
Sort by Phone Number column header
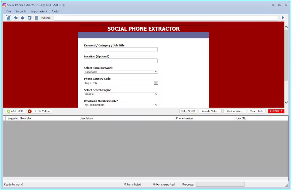(x=204, y=118)
